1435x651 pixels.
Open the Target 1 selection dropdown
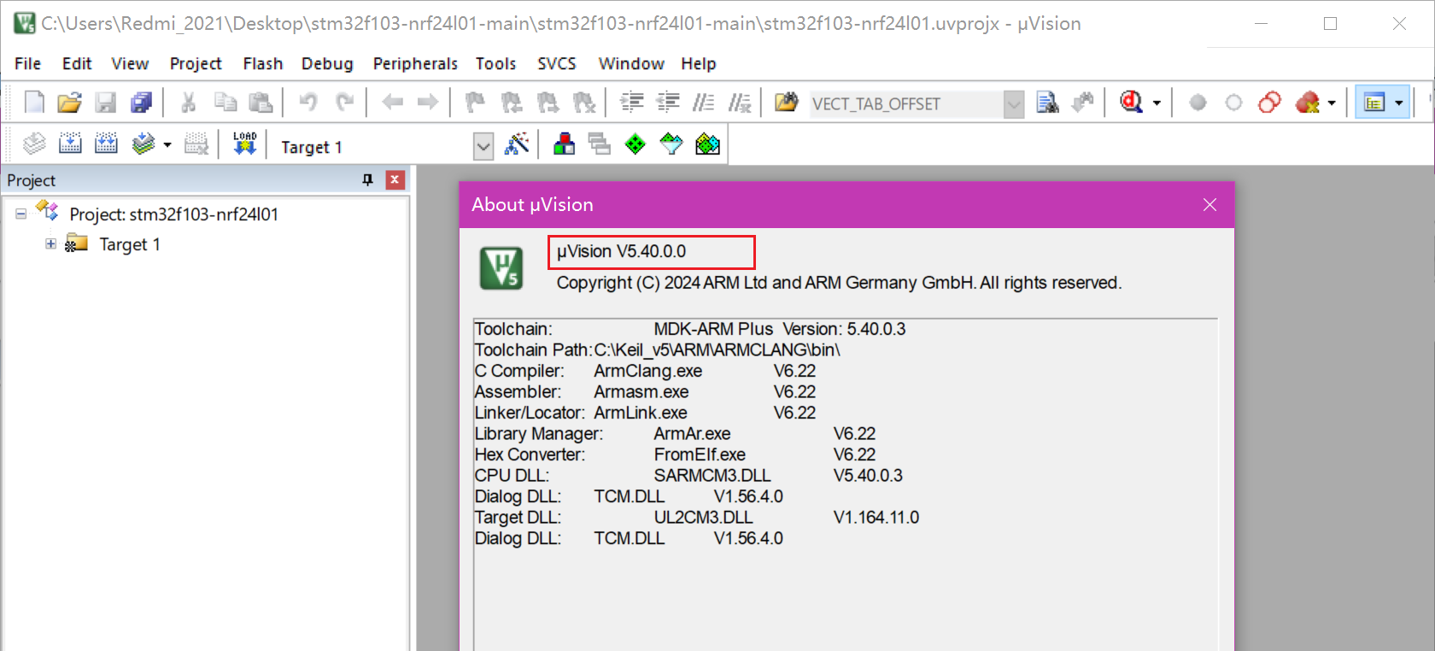click(x=483, y=146)
